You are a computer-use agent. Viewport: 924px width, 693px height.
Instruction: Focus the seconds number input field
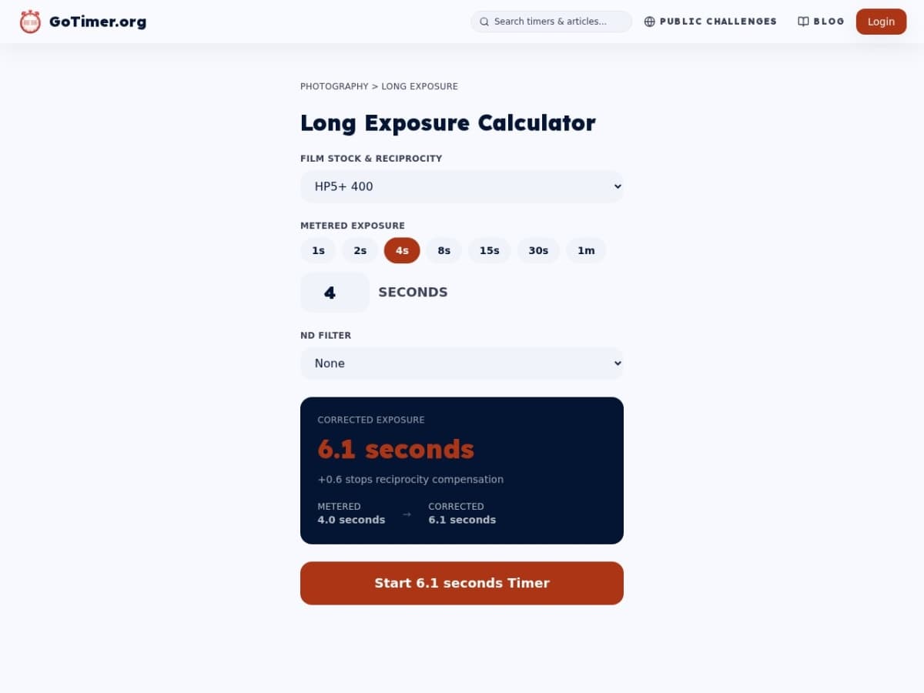coord(334,293)
